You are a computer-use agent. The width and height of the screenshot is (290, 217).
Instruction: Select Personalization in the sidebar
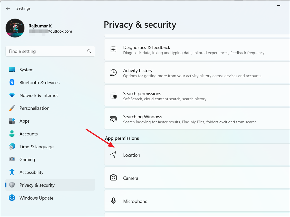coord(50,108)
